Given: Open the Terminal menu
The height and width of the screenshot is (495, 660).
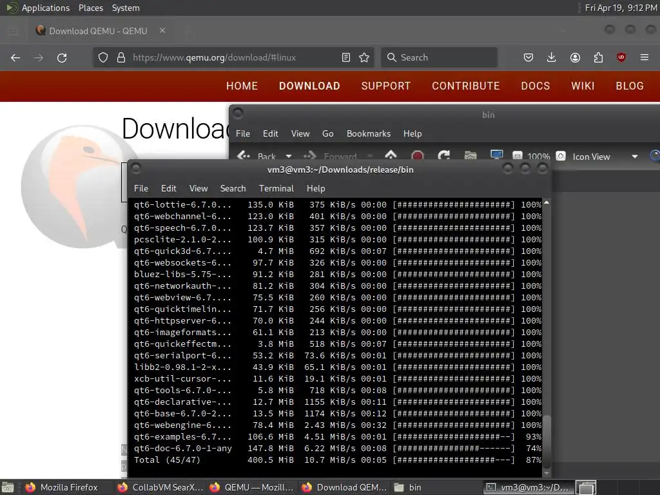Looking at the screenshot, I should tap(276, 188).
